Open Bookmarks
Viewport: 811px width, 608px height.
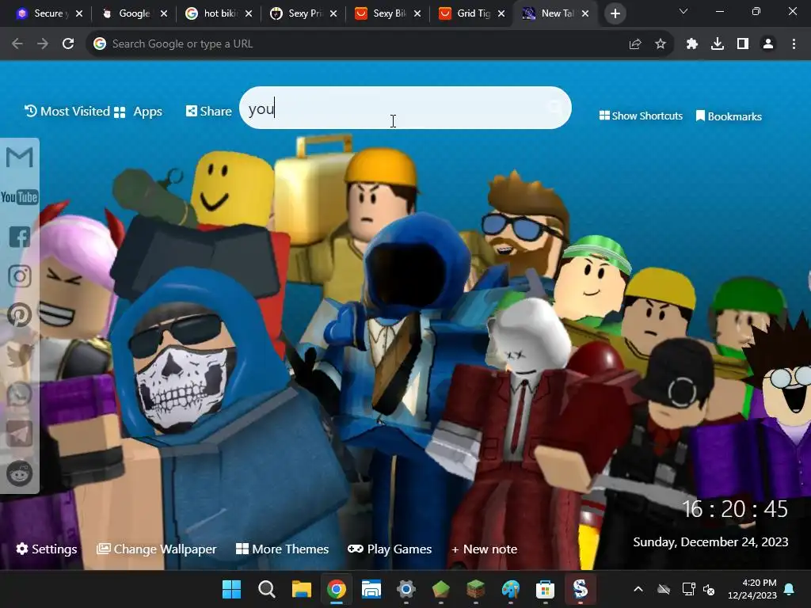(x=729, y=116)
